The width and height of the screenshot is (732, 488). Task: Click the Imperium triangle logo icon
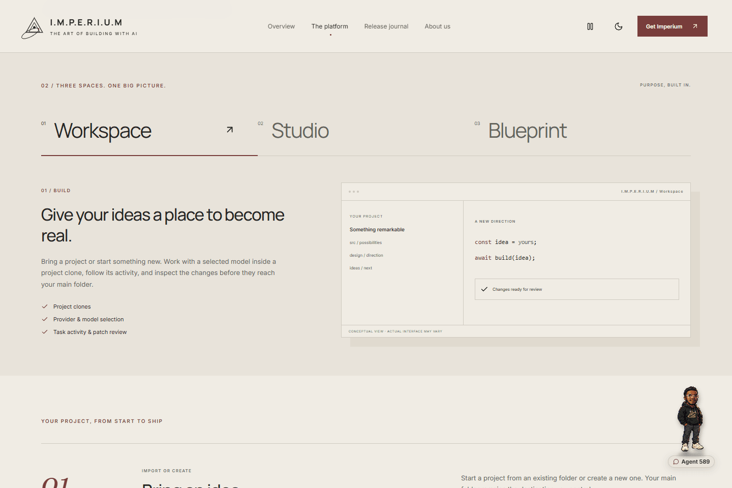[33, 28]
